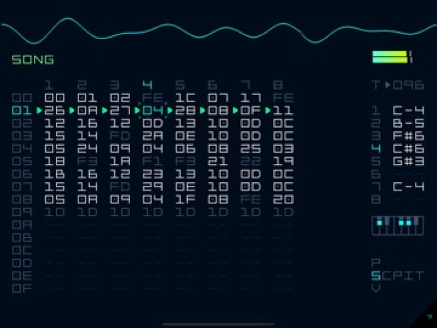Viewport: 437px width, 328px height.
Task: Select row number 09
Action: point(22,212)
